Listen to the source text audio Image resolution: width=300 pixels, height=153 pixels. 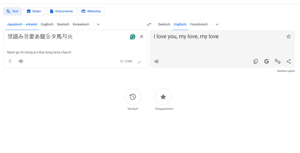coord(21,61)
